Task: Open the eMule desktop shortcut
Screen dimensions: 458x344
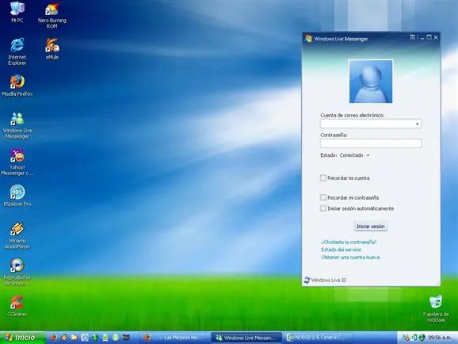Action: point(52,49)
